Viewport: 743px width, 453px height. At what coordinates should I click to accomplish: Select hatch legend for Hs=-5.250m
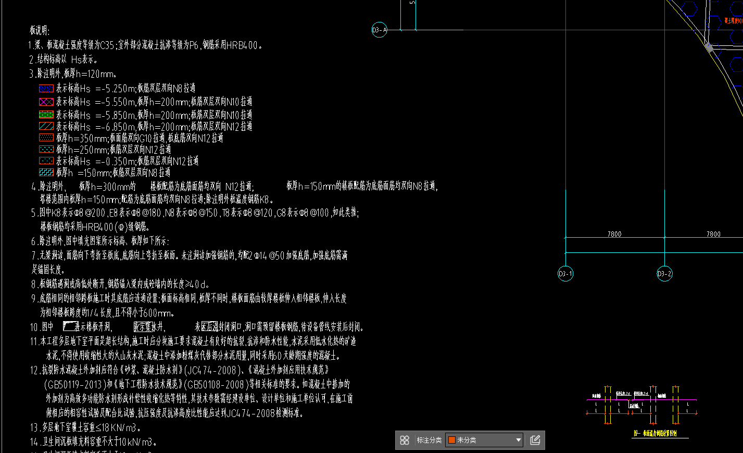click(46, 89)
